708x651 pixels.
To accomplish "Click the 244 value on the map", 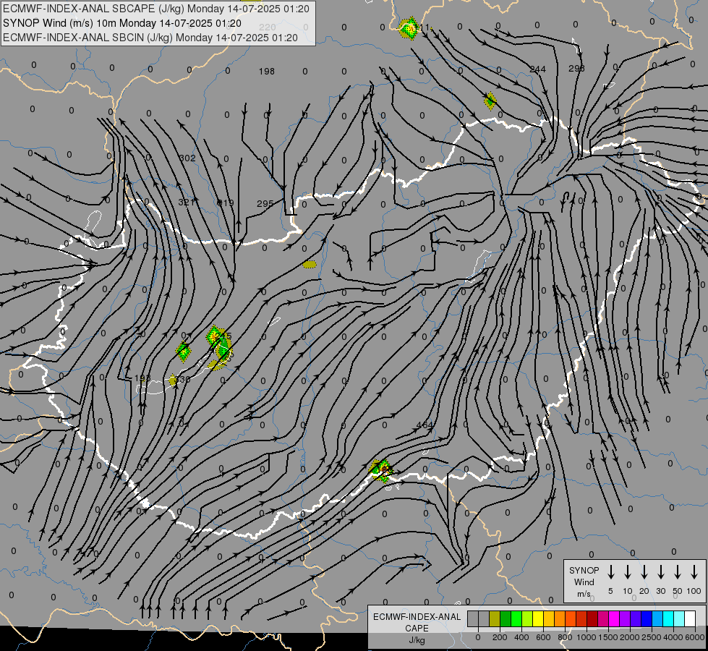I will [538, 69].
